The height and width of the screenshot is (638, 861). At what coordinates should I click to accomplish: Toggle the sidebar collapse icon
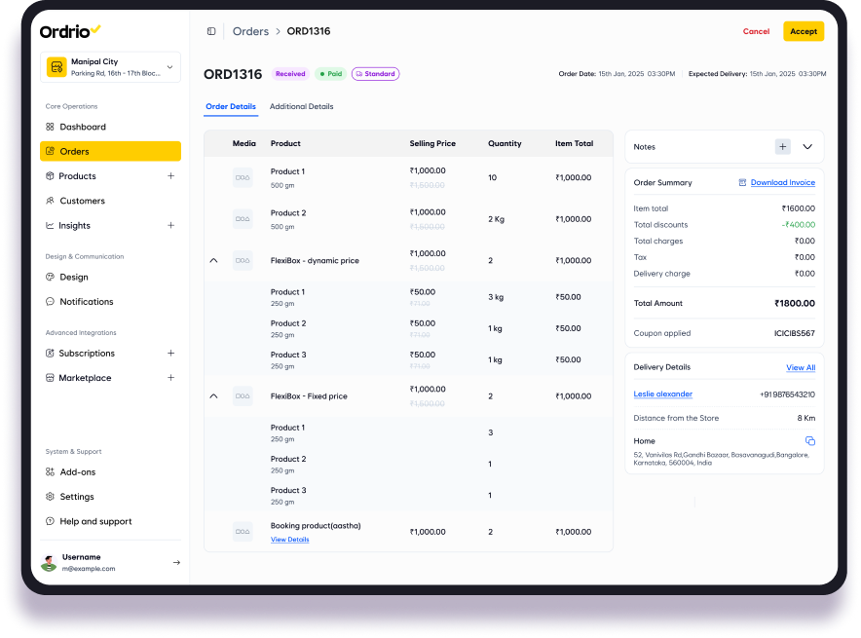point(211,31)
